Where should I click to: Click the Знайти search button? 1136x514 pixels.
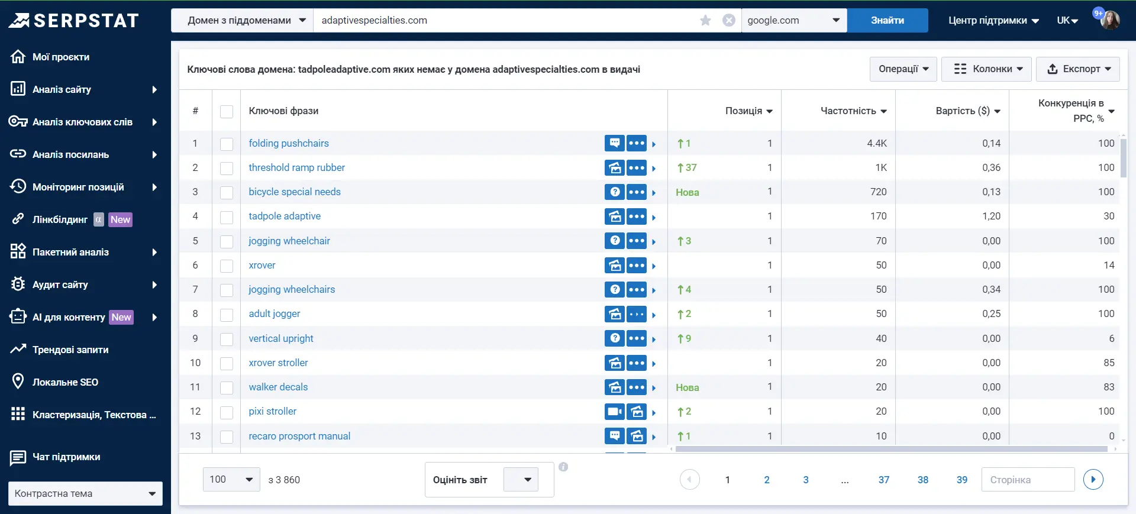887,21
